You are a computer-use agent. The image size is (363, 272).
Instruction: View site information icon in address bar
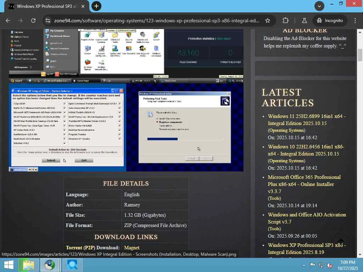48,21
